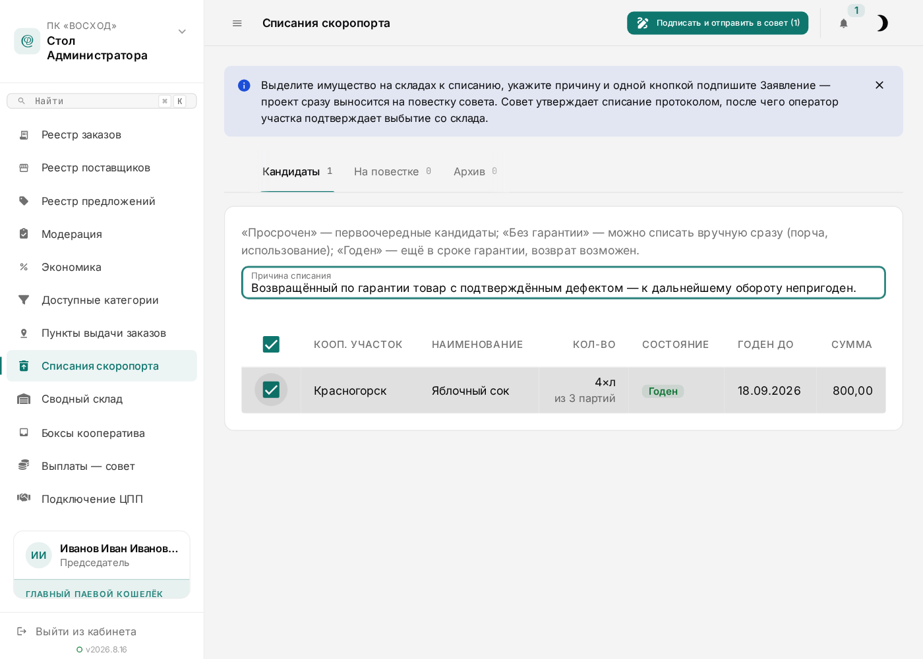923x659 pixels.
Task: Click the Причина списания input field
Action: [564, 283]
